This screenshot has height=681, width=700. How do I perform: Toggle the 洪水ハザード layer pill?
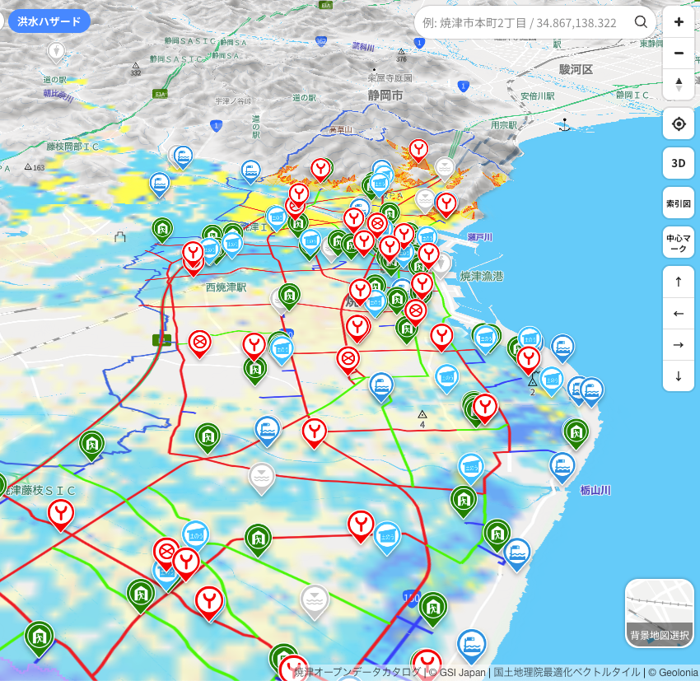pos(49,21)
